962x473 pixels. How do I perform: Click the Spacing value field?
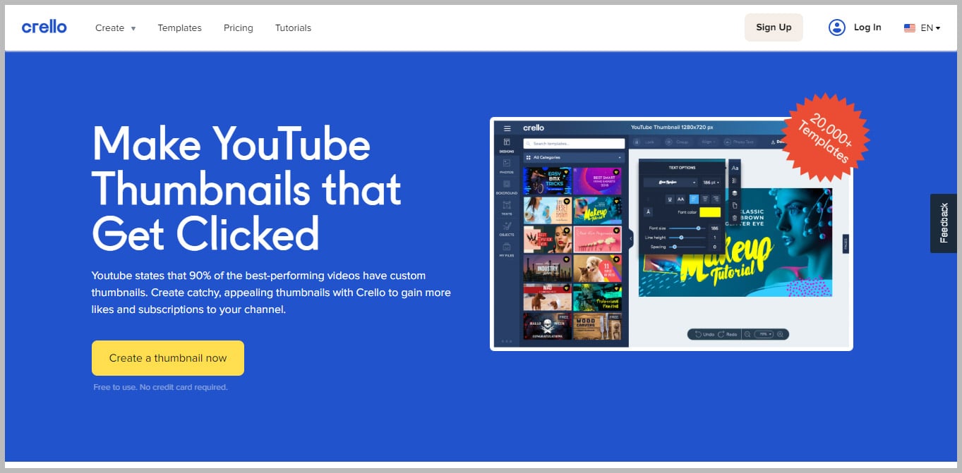[x=715, y=247]
